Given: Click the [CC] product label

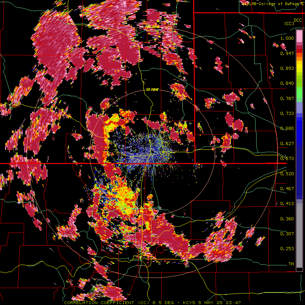Looking at the screenshot, I should pos(289,23).
